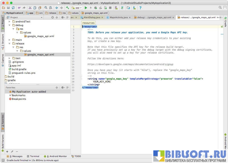Click the Save All toolbar icon

(8, 8)
